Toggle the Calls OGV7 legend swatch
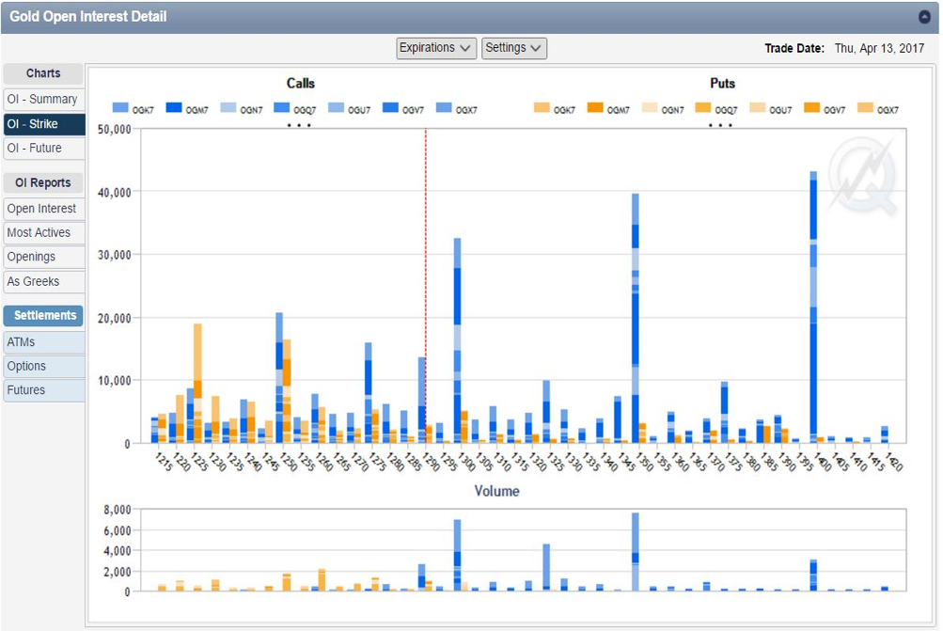The image size is (943, 631). point(390,107)
